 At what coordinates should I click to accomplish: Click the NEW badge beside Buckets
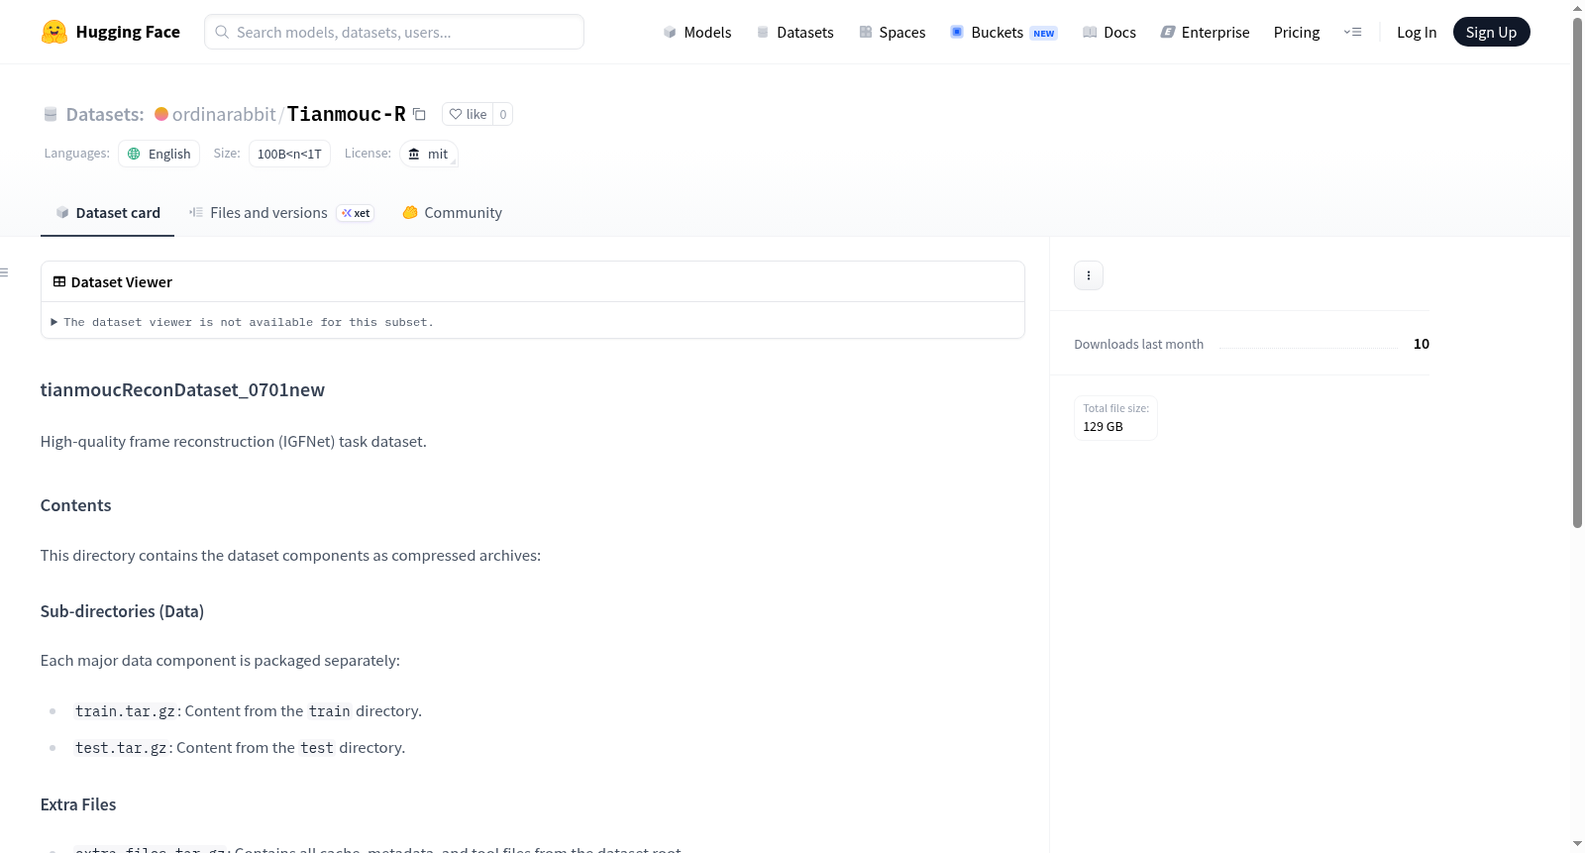1044,33
